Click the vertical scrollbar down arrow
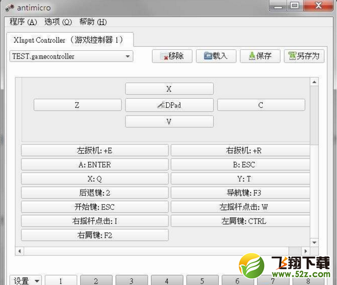 [x=314, y=243]
